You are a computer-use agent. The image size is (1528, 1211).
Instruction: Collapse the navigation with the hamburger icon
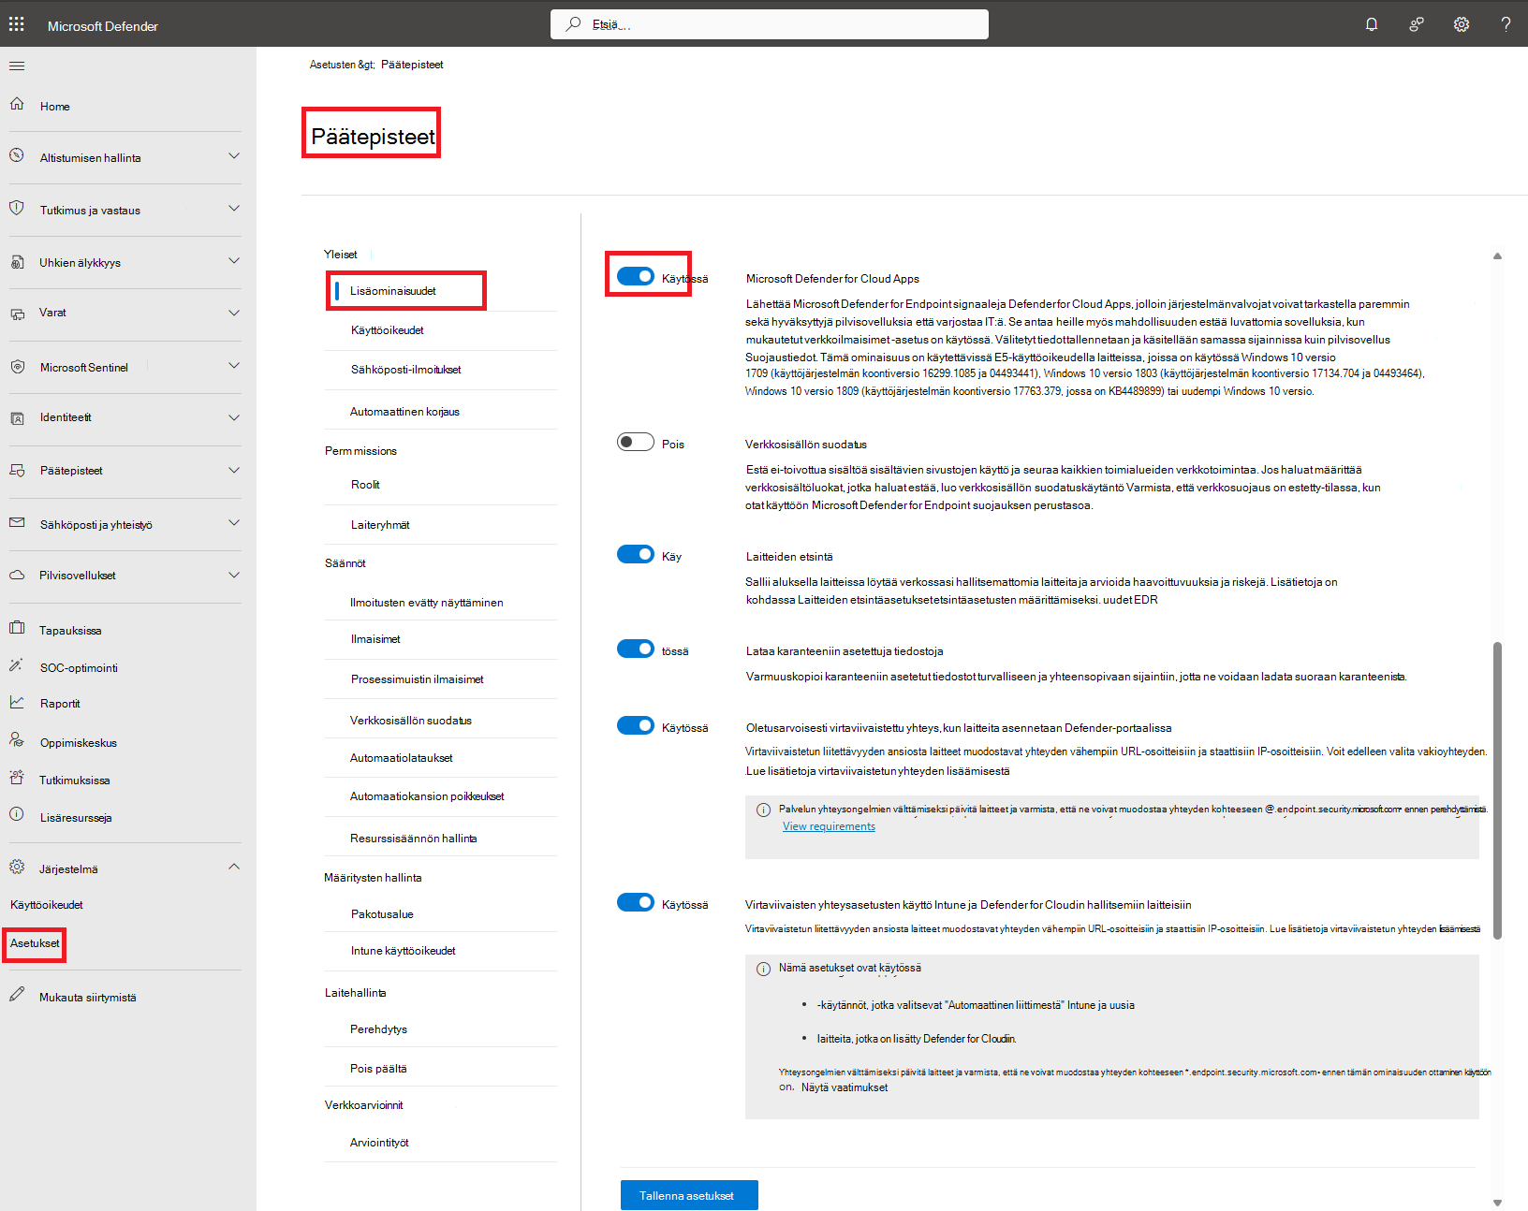(16, 66)
